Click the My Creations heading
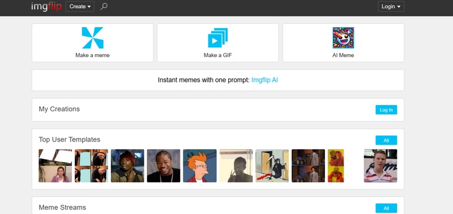Image resolution: width=453 pixels, height=214 pixels. click(59, 109)
